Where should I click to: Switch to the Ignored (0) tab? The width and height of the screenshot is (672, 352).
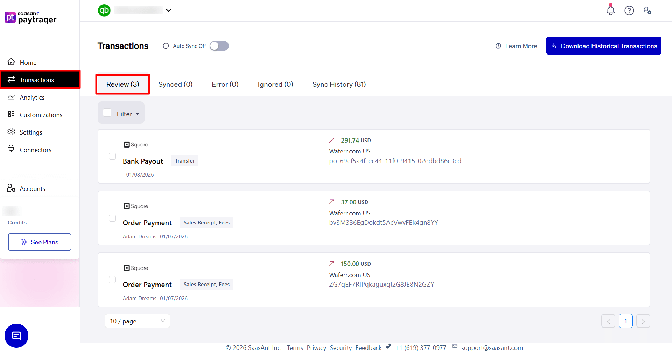[275, 84]
